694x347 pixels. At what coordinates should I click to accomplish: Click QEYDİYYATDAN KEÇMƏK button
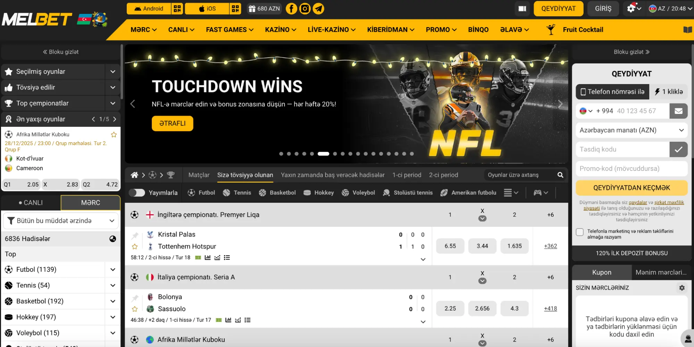click(x=632, y=188)
